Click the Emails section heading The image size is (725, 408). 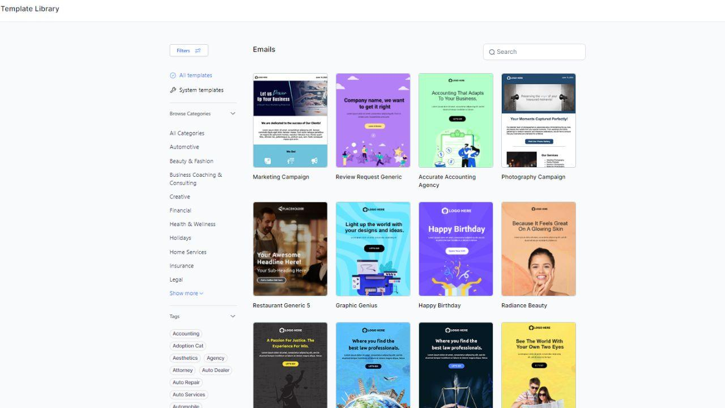tap(264, 49)
